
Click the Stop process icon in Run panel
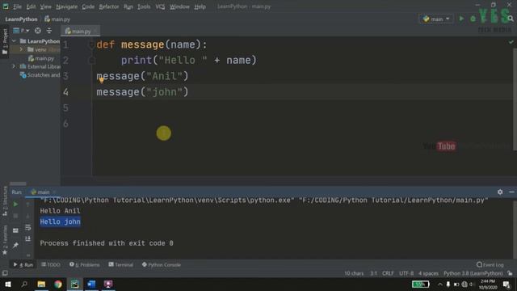point(15,216)
